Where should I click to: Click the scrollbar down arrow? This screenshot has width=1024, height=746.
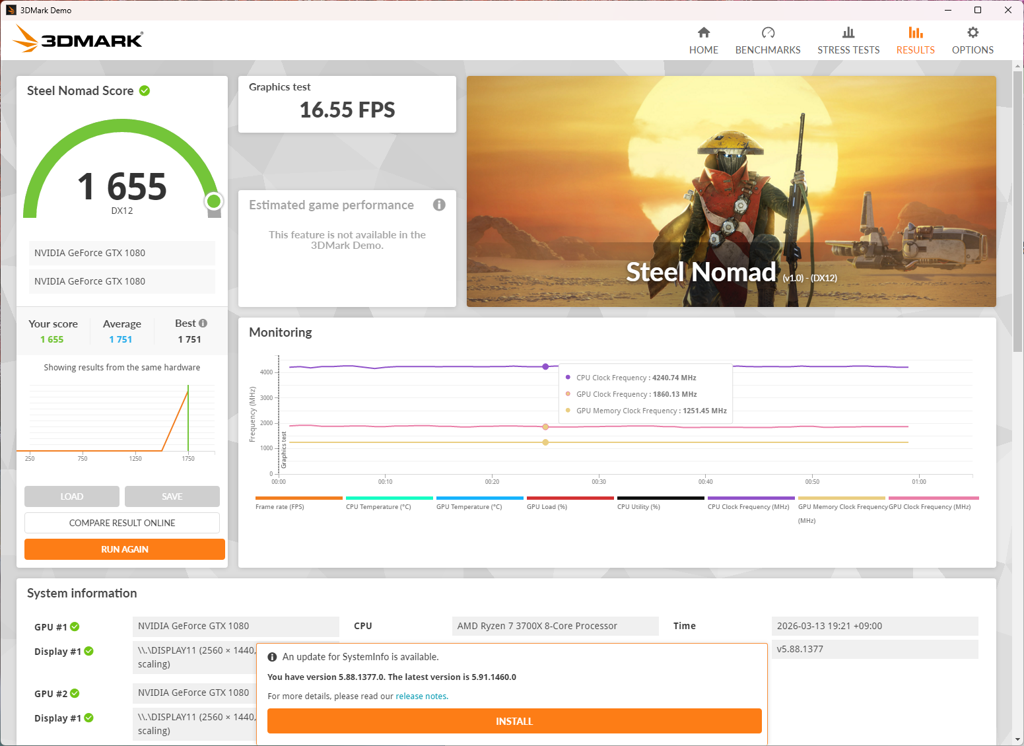[1017, 739]
